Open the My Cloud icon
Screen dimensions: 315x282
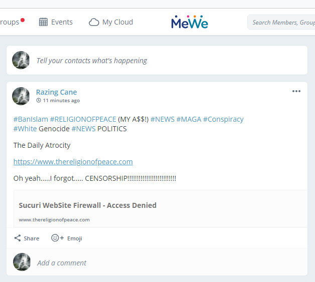coord(94,22)
